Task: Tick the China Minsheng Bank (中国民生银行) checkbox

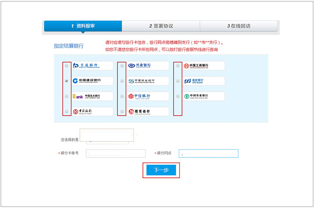Action: (122, 81)
